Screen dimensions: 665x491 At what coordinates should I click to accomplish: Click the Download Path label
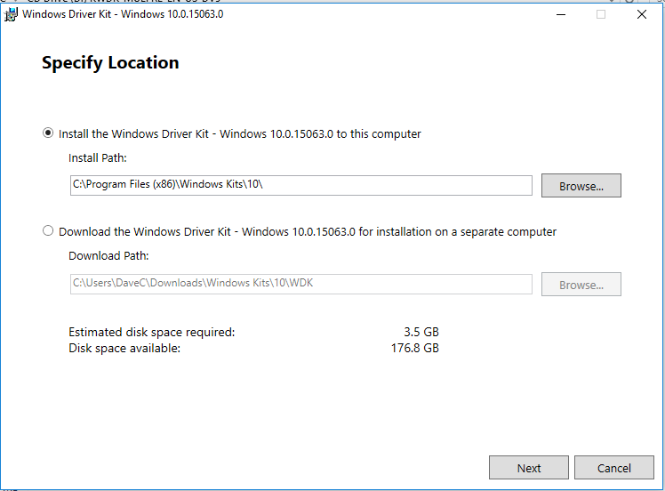click(108, 256)
